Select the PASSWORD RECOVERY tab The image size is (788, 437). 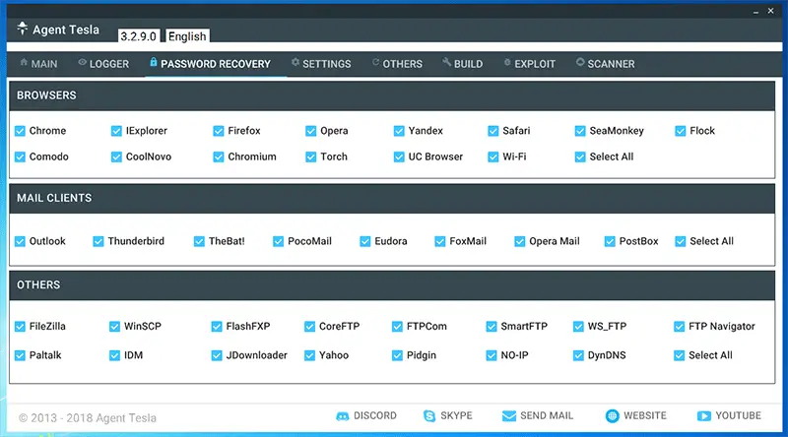210,64
